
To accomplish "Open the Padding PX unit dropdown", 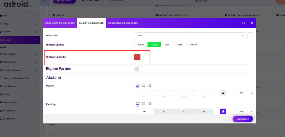I will coord(243,111).
